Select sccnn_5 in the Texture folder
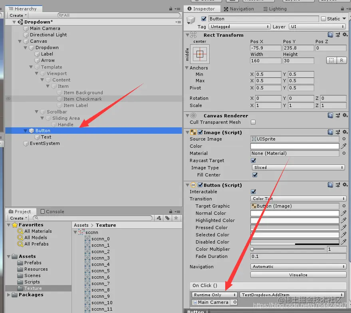This screenshot has height=313, width=351. 101,271
